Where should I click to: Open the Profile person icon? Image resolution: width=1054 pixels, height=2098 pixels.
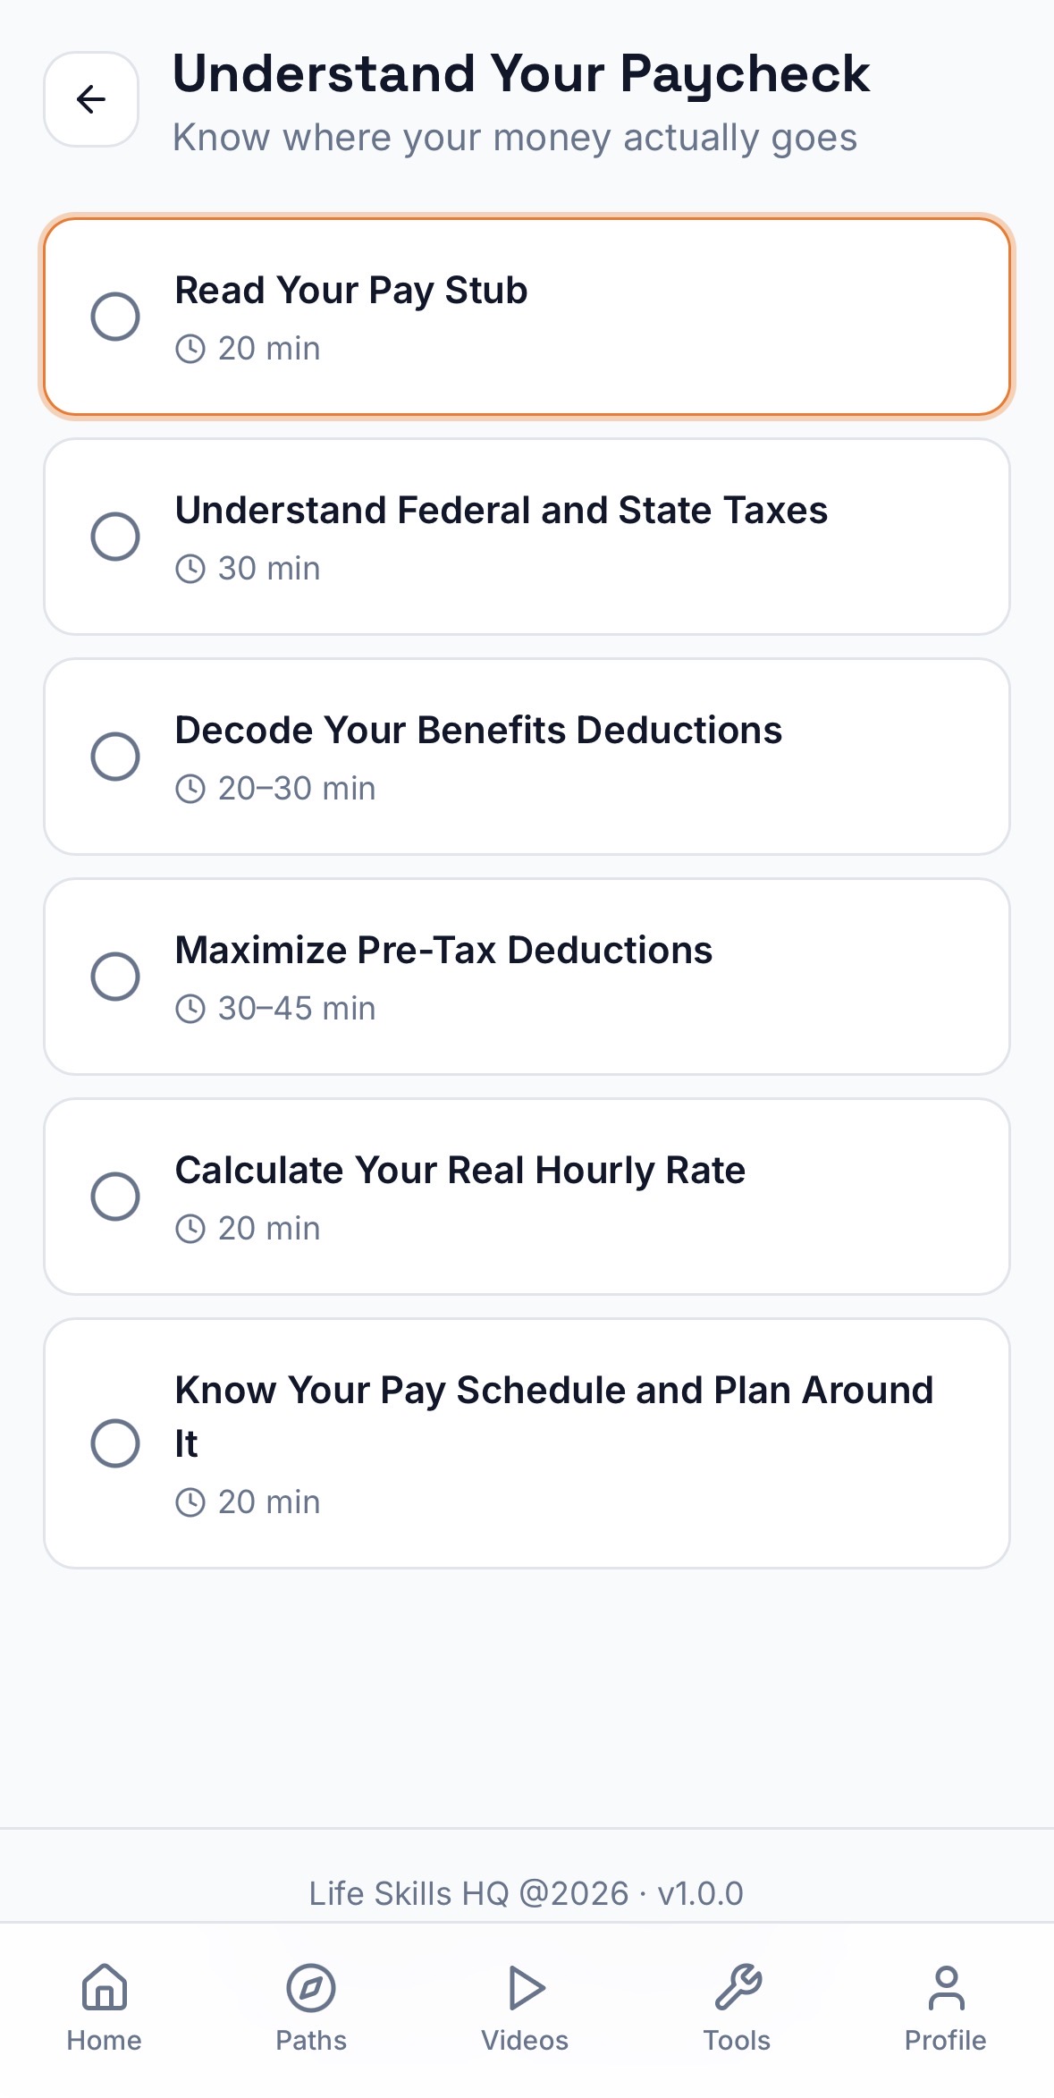tap(946, 1987)
